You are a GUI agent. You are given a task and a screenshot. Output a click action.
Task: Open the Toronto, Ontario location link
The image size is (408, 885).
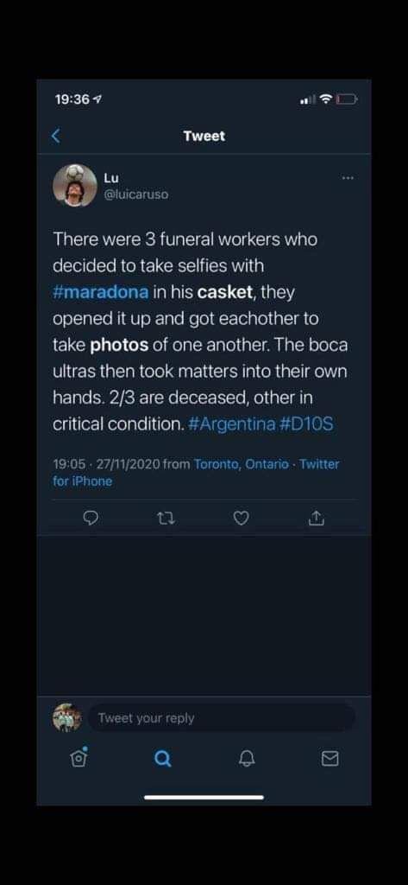242,464
